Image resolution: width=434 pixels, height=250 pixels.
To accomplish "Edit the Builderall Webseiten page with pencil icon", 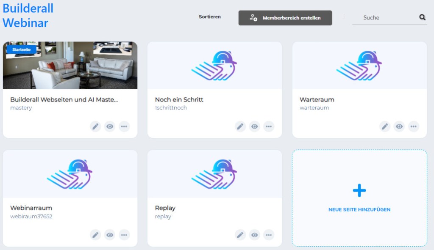I will point(95,126).
